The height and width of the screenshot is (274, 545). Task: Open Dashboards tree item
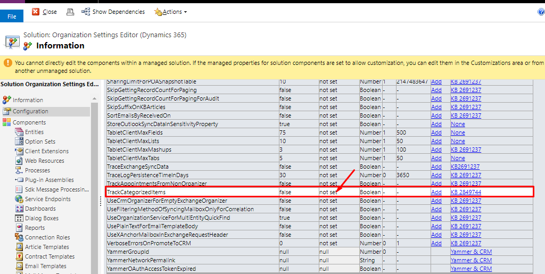point(40,209)
